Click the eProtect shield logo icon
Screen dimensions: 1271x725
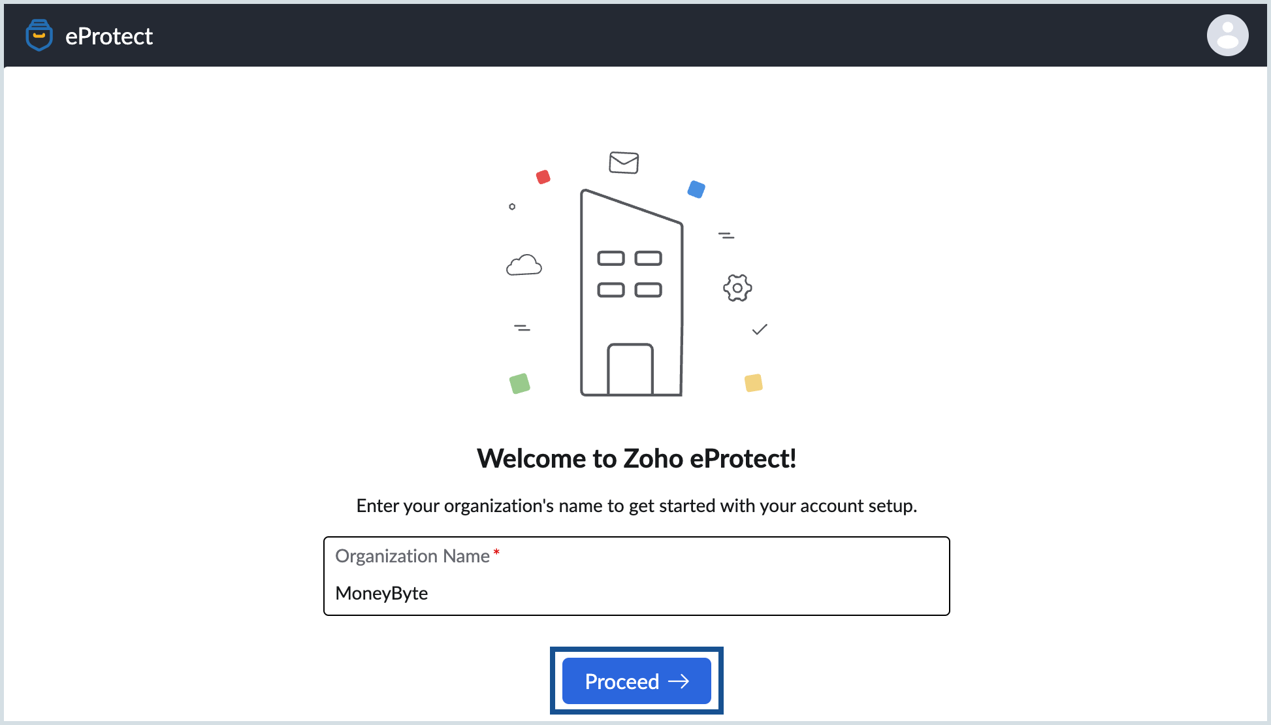click(39, 35)
